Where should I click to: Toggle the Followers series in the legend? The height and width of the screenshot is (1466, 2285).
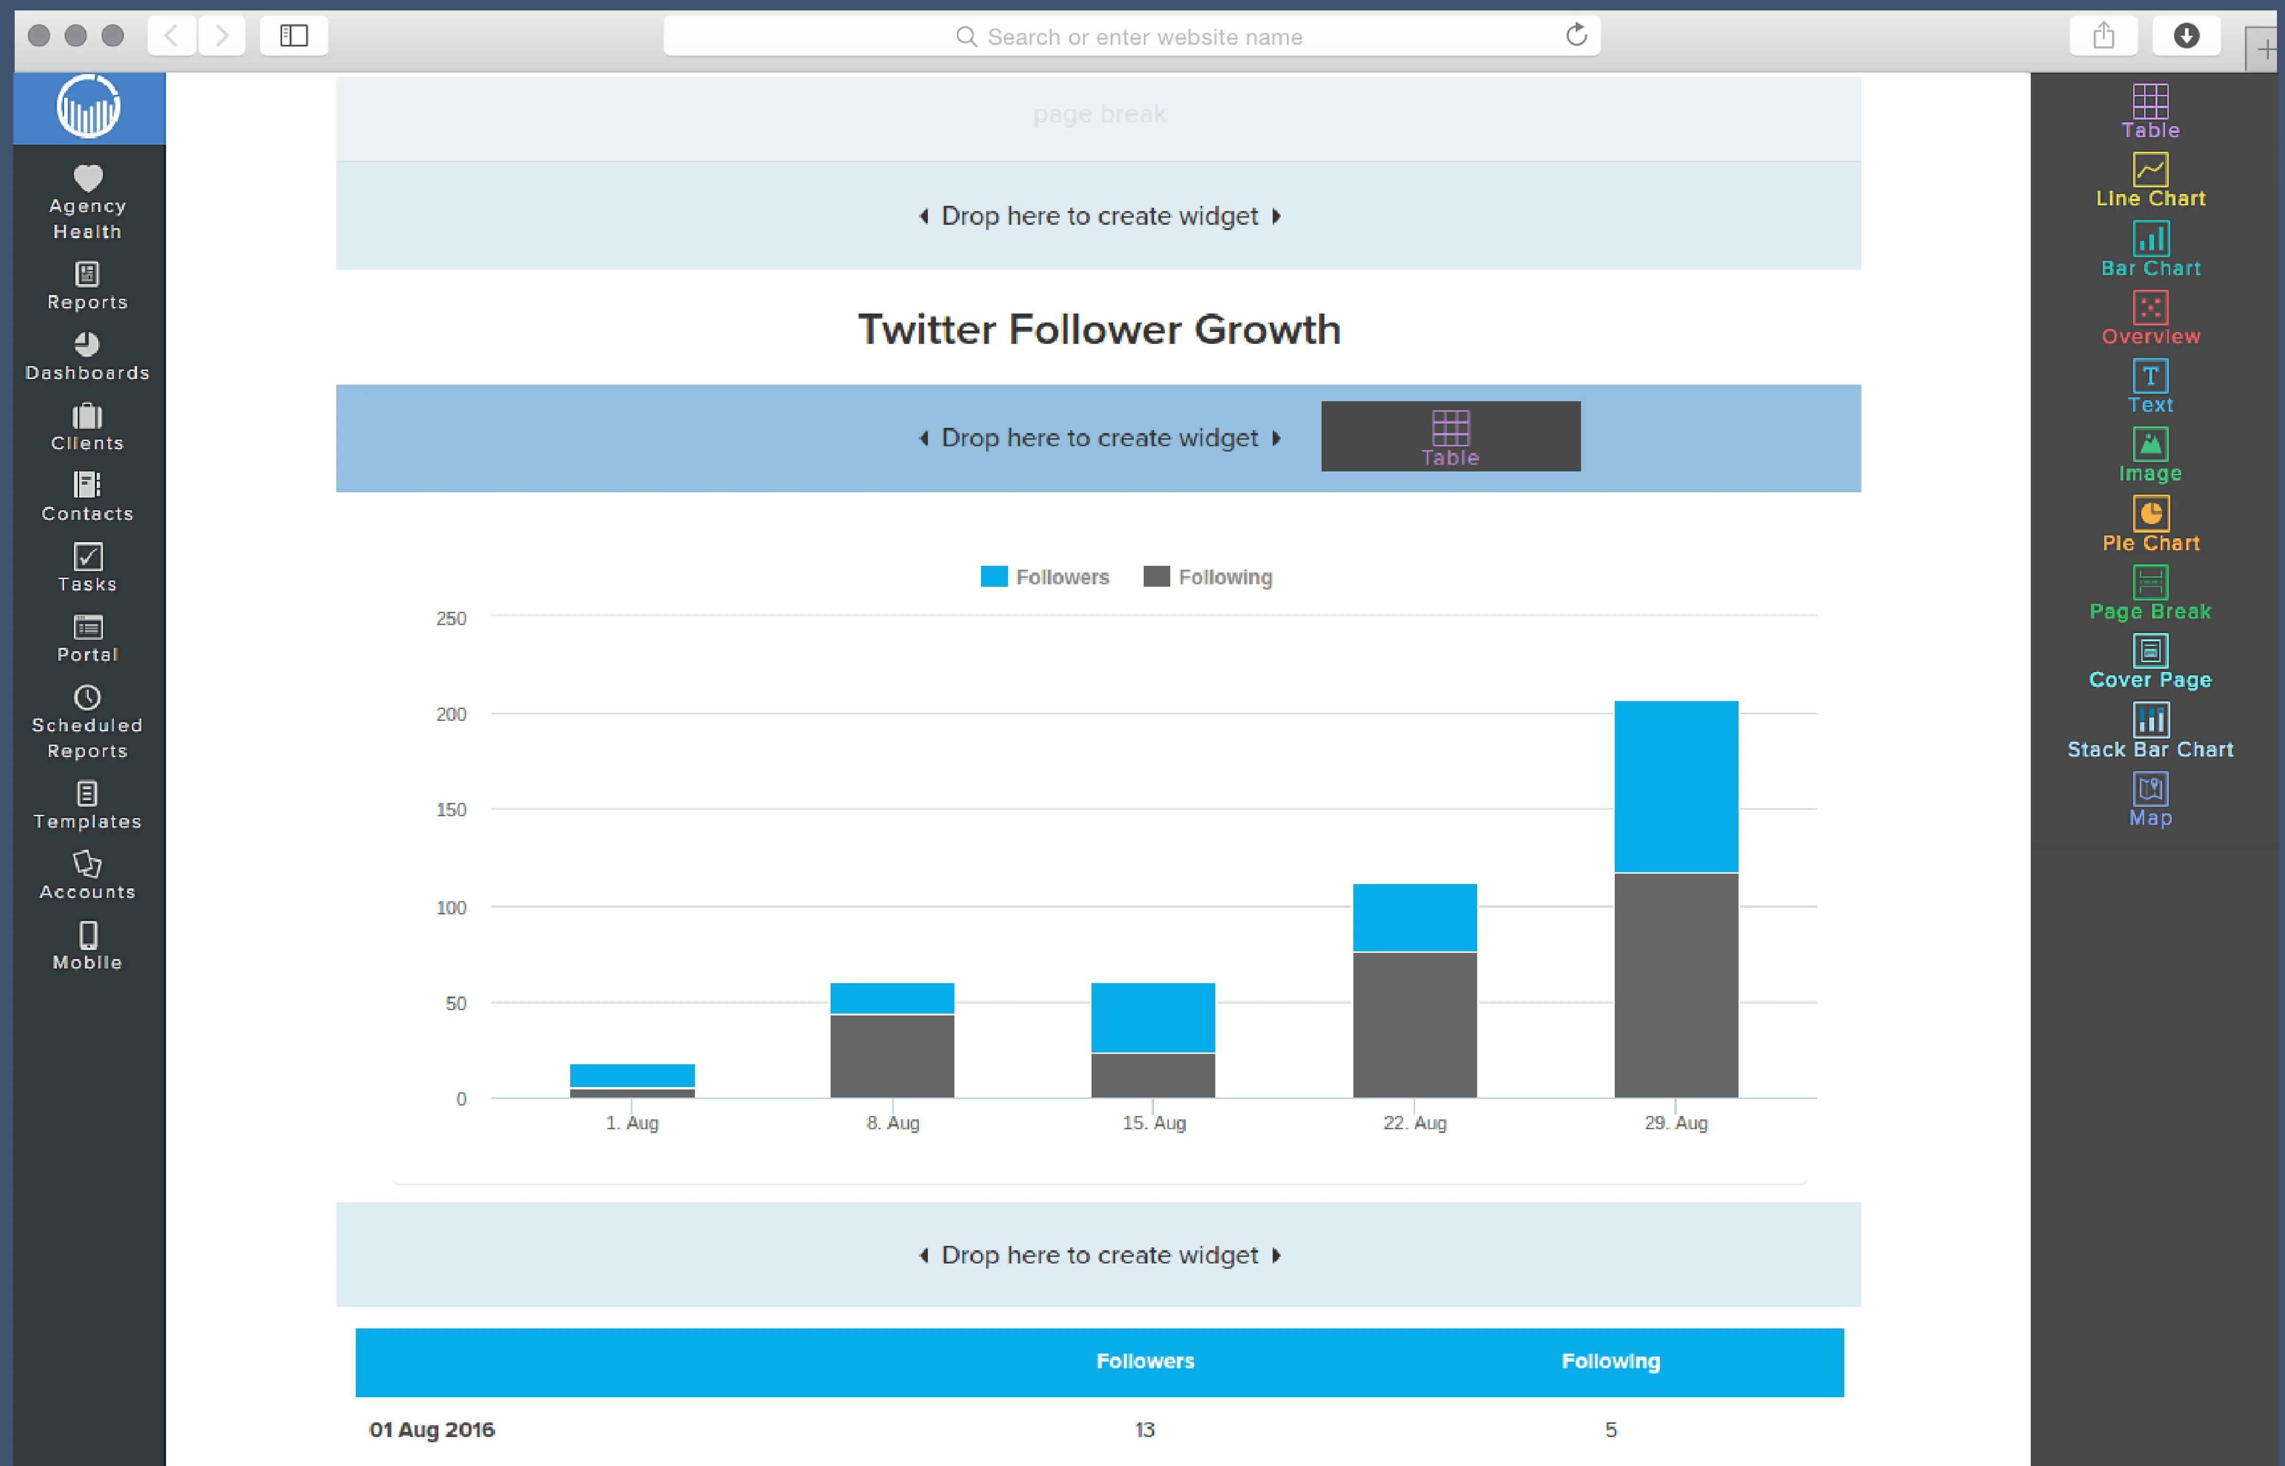coord(1045,576)
